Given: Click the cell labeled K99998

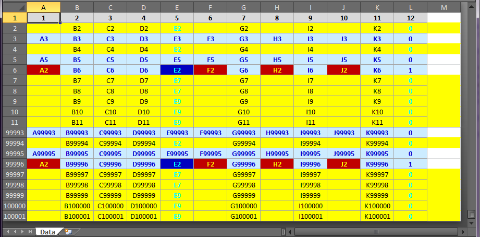Looking at the screenshot, I should (377, 185).
